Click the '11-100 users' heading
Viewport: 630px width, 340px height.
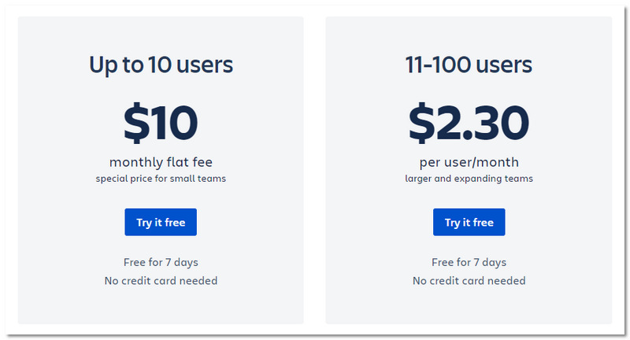pyautogui.click(x=469, y=65)
